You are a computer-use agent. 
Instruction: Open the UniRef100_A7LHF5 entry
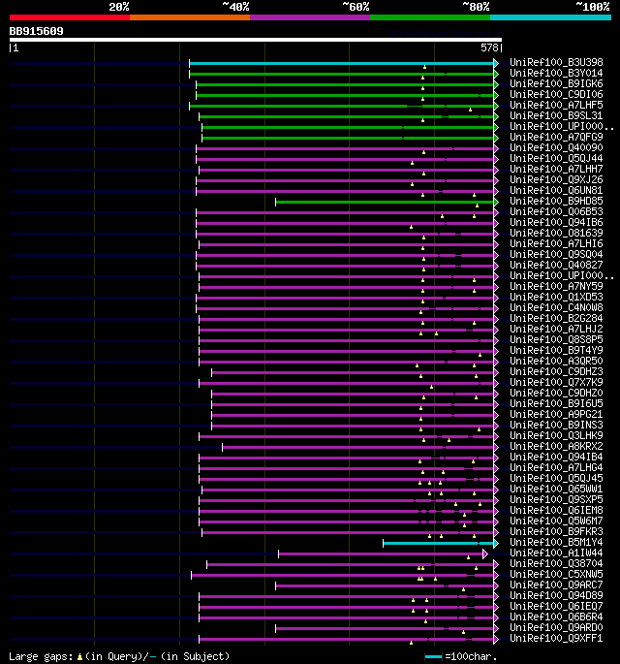tap(556, 105)
